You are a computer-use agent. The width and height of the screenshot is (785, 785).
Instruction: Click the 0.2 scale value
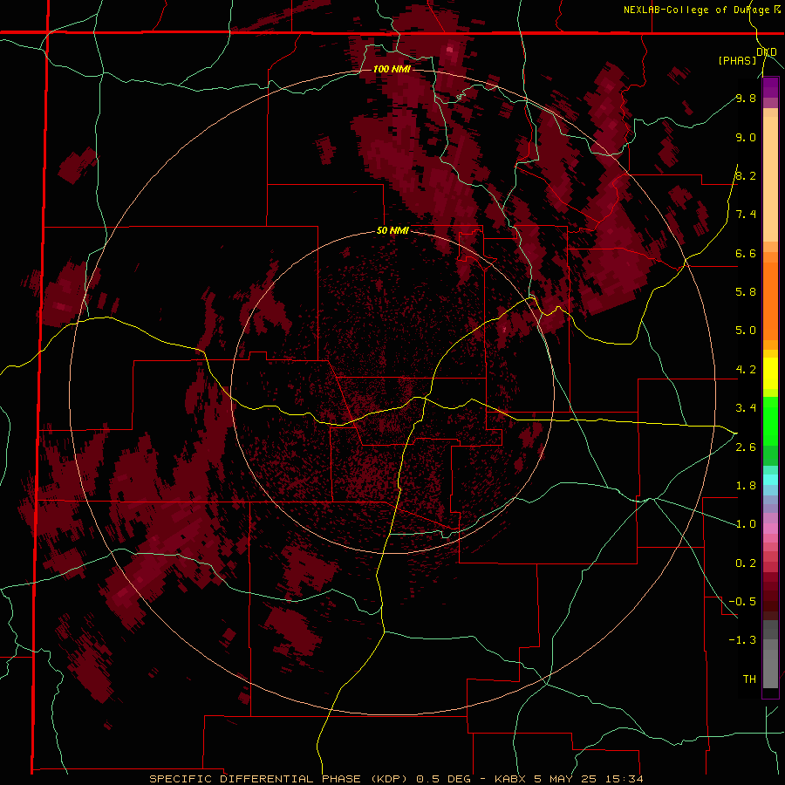pyautogui.click(x=746, y=563)
